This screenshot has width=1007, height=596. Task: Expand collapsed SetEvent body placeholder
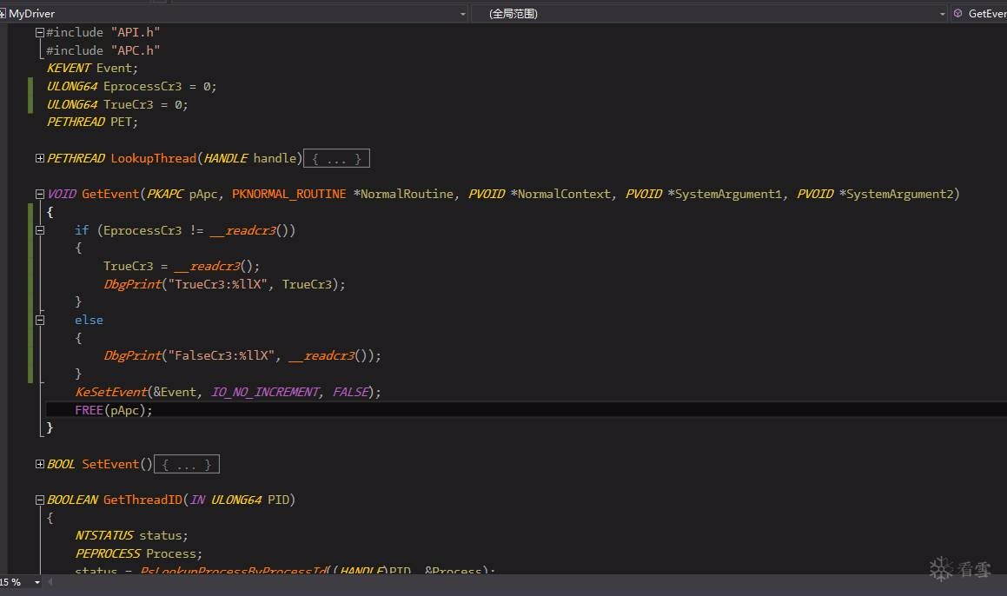[187, 464]
